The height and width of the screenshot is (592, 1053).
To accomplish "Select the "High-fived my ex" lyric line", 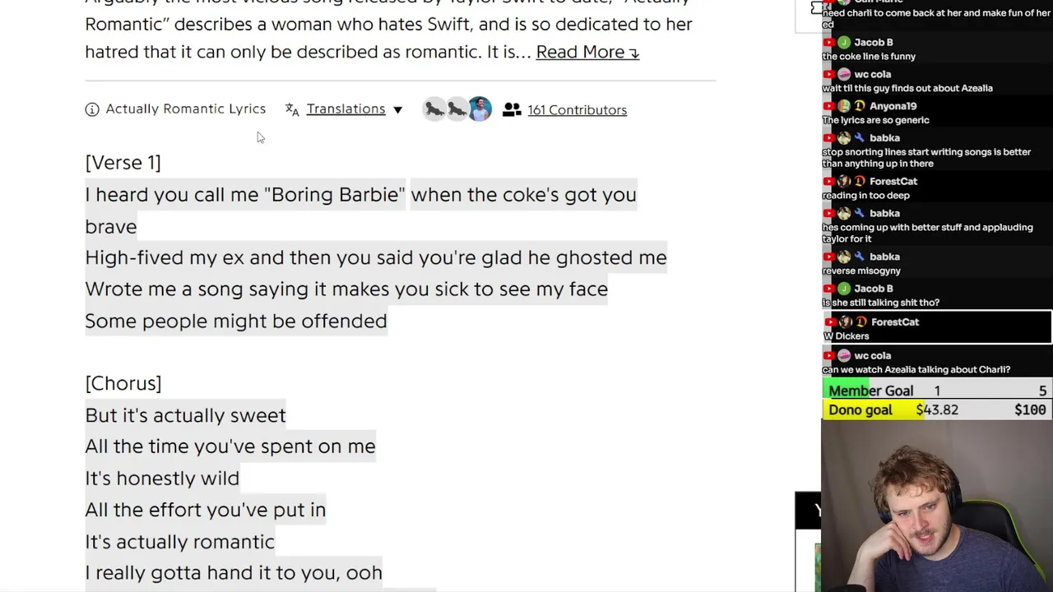I will (x=375, y=258).
